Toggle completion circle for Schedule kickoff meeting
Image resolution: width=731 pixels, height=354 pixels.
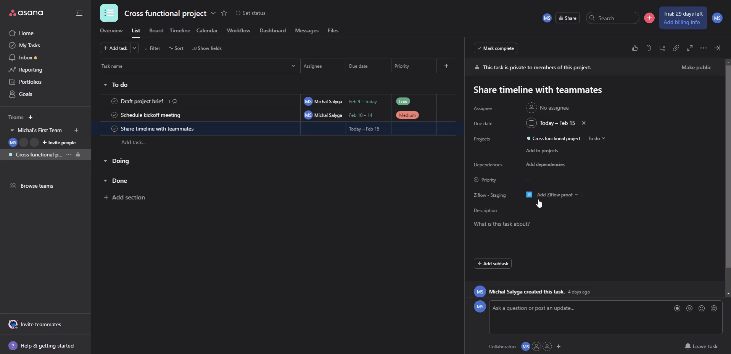114,115
